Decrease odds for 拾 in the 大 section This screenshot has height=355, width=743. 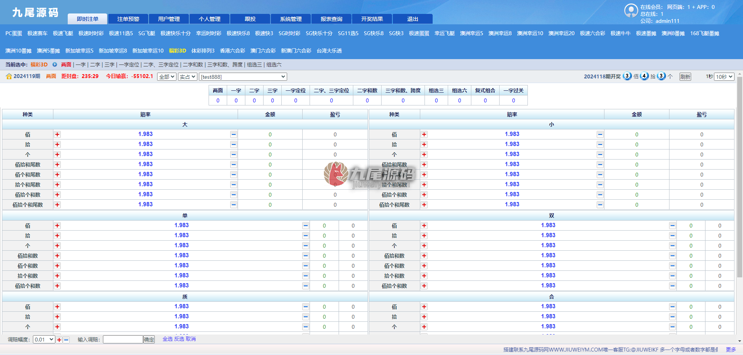[x=233, y=144]
